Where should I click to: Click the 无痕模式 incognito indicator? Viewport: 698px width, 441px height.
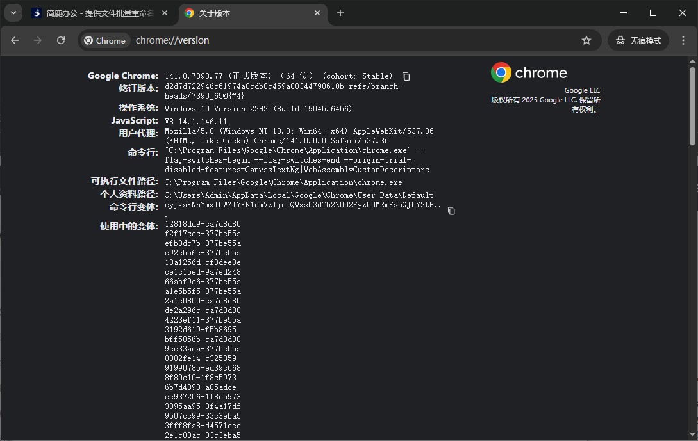pos(638,40)
